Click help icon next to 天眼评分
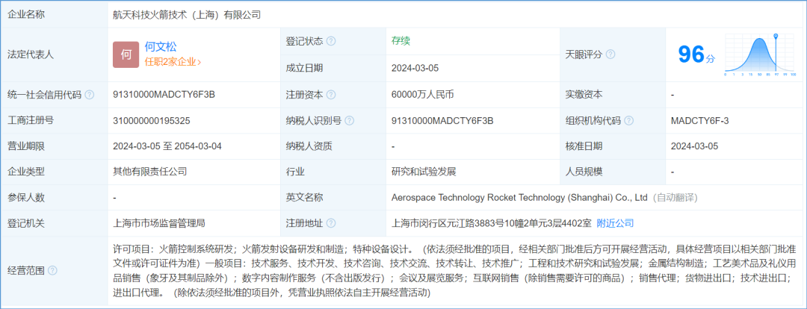Image resolution: width=807 pixels, height=309 pixels. coord(610,54)
